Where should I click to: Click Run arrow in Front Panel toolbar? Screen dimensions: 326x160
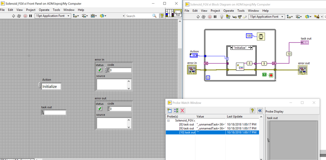pyautogui.click(x=14, y=16)
